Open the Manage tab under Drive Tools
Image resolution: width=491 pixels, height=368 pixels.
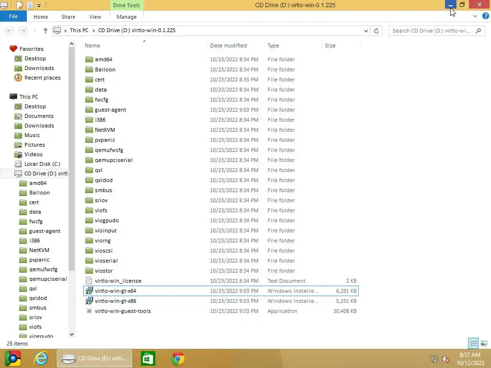tap(127, 17)
